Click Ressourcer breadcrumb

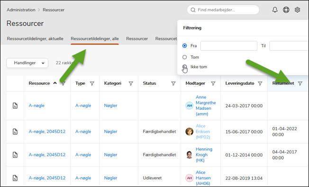coord(54,10)
